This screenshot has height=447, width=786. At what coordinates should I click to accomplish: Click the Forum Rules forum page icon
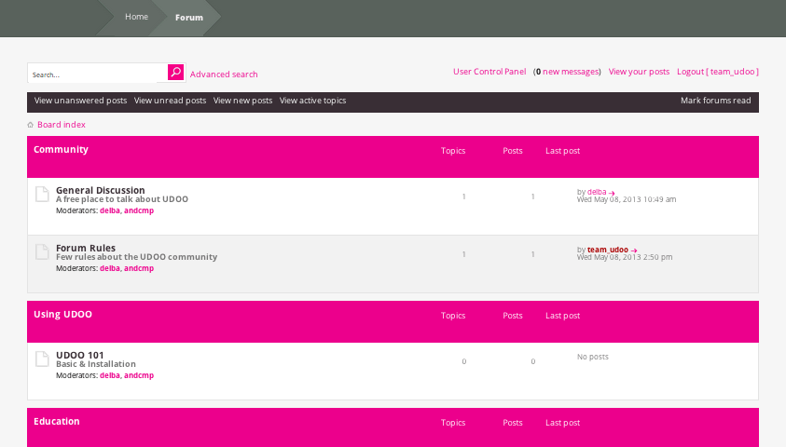coord(42,251)
